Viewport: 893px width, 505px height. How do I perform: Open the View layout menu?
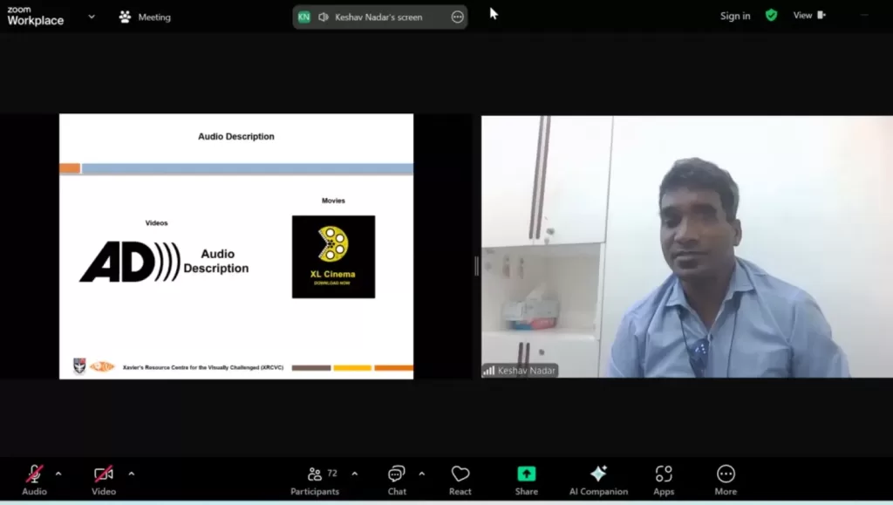(809, 16)
